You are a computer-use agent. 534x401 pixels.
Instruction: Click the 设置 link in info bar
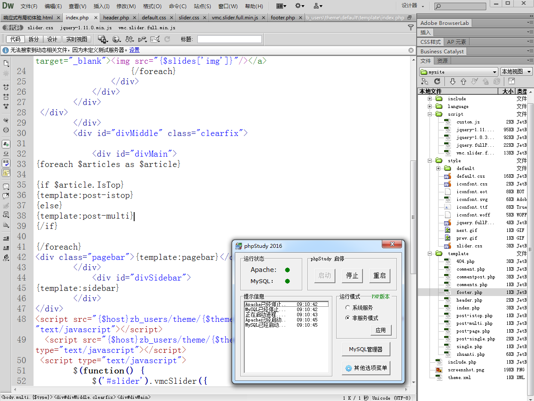[135, 50]
